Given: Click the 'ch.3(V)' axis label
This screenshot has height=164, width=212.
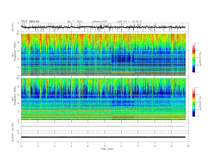Looking at the screenshot, I should 13,127.
